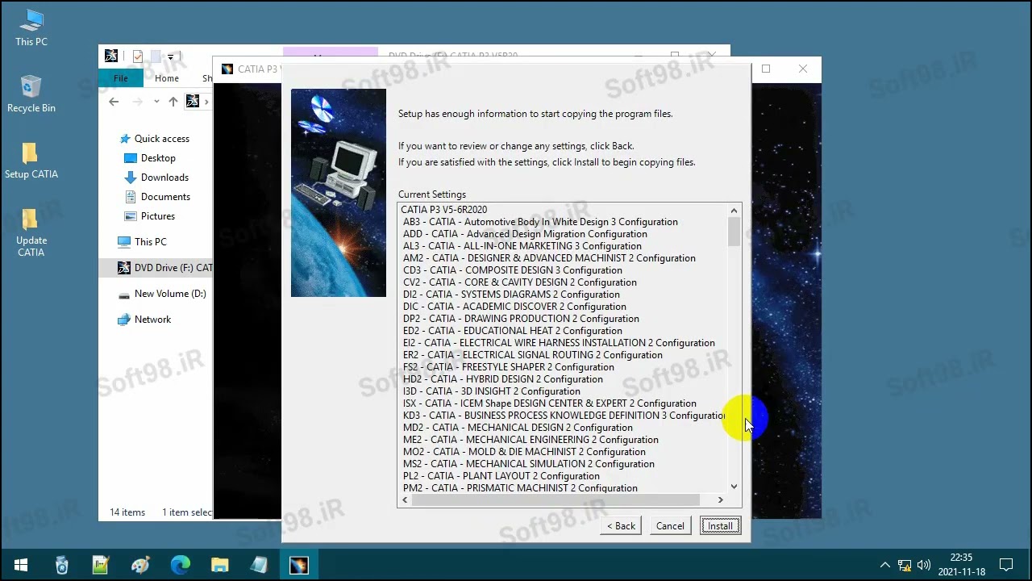
Task: Select the MD2 MECHANICAL DESIGN line
Action: point(518,428)
